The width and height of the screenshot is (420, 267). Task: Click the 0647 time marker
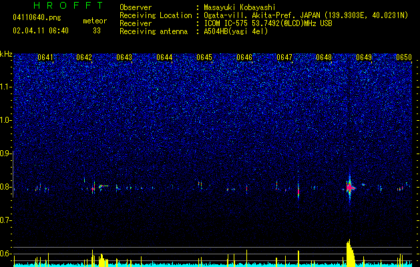pyautogui.click(x=284, y=57)
